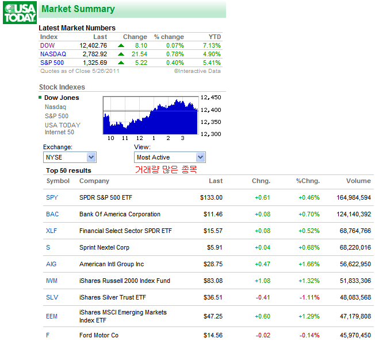The image size is (375, 342).
Task: Click AIG percent change +1.66%
Action: [x=309, y=264]
